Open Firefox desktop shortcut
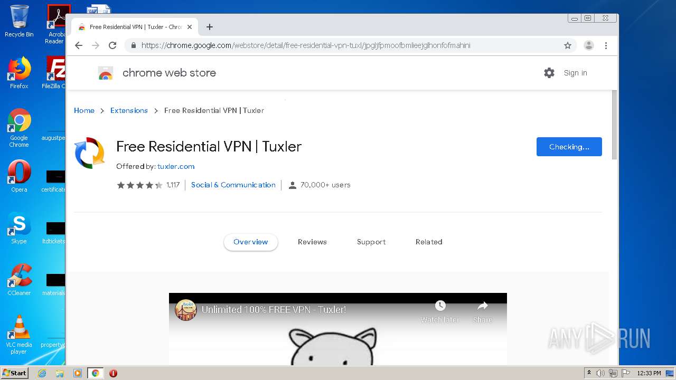This screenshot has width=676, height=380. pos(19,73)
